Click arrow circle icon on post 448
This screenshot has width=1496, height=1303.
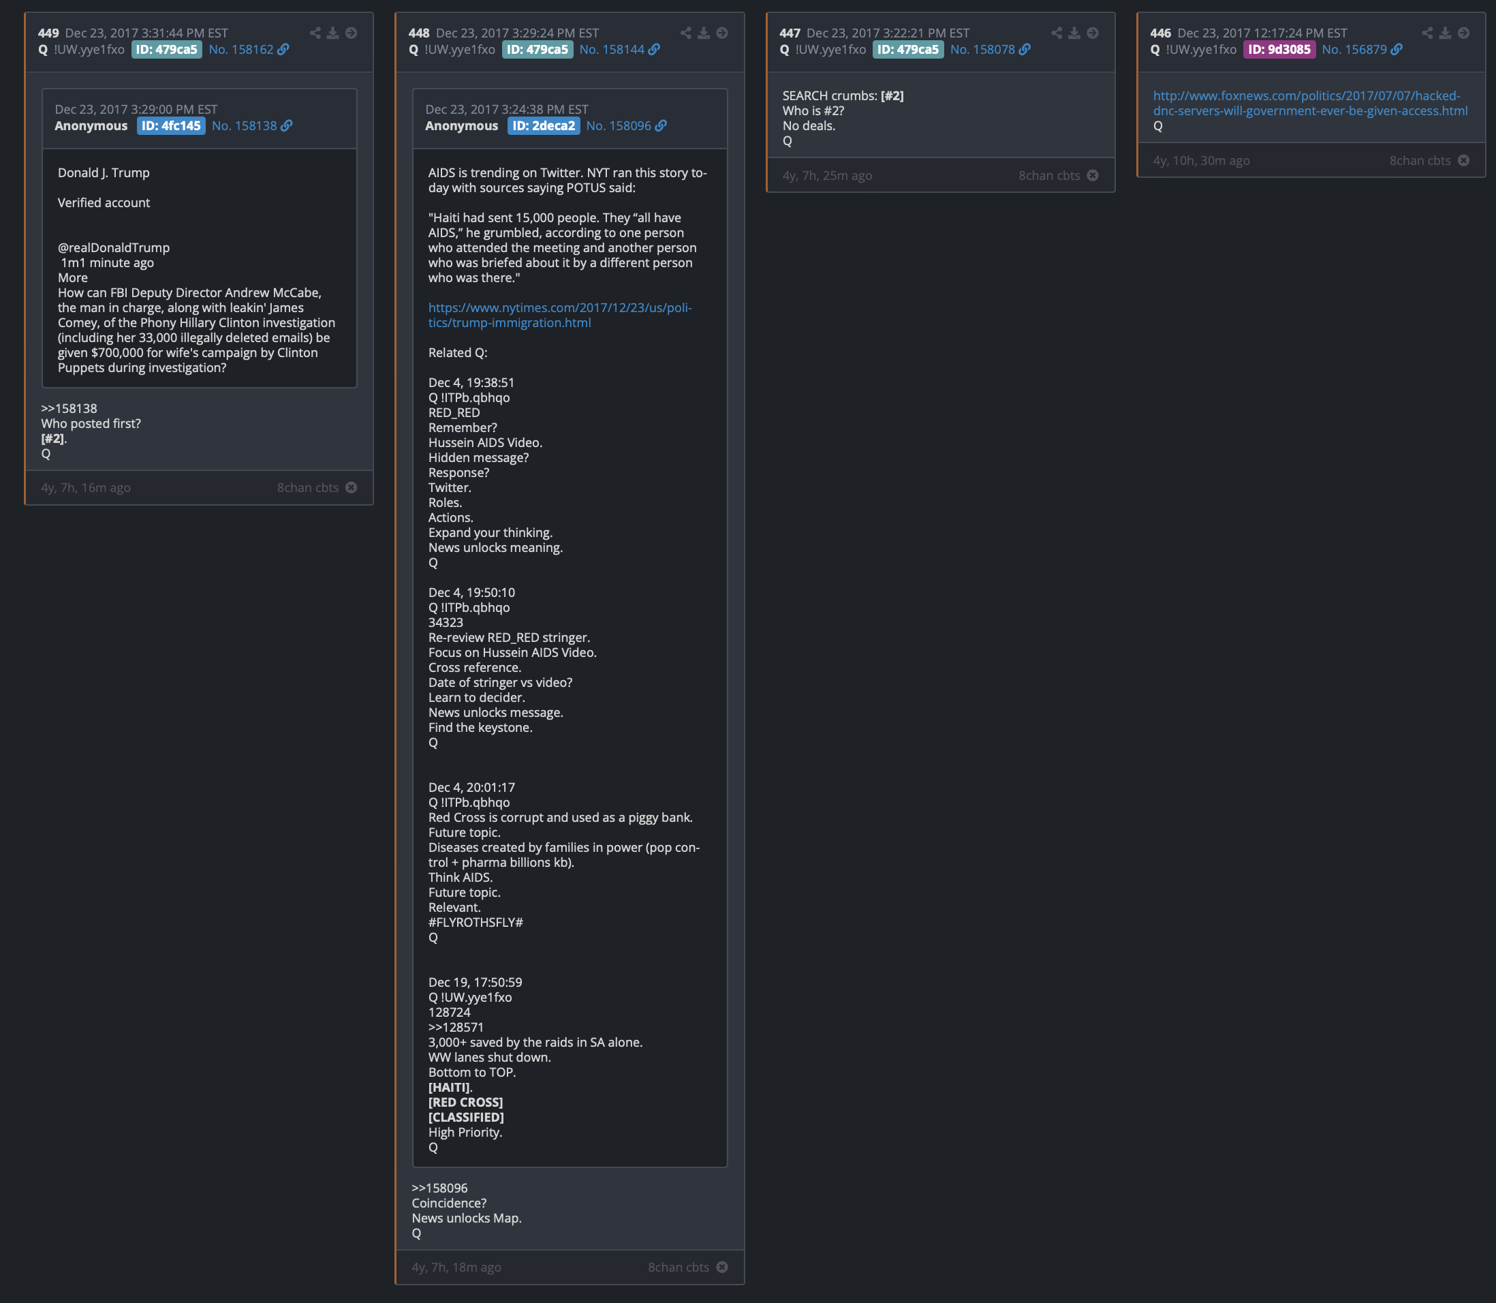(722, 33)
